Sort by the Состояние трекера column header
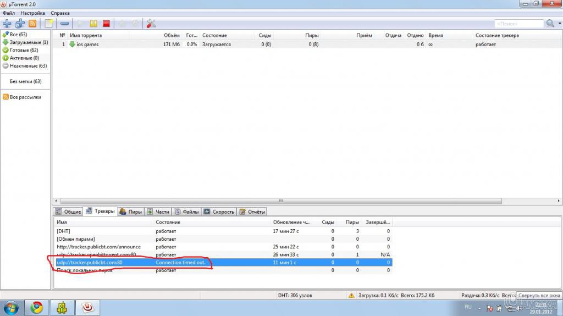 coord(497,35)
